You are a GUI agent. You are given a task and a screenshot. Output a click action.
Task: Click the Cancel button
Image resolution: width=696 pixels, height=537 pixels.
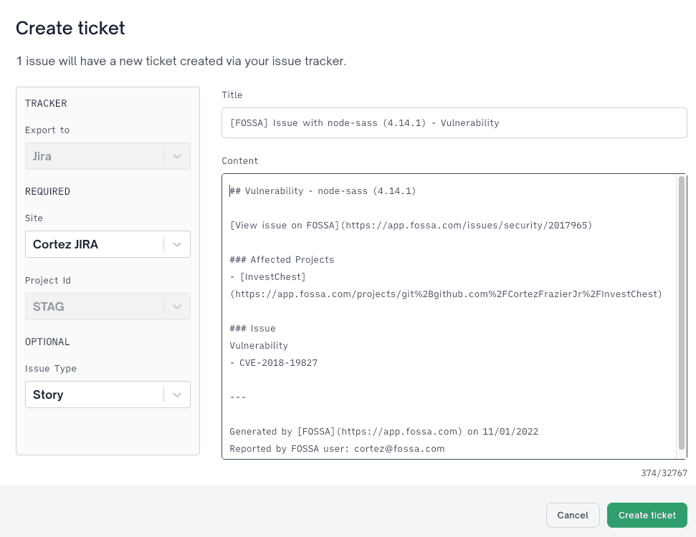573,516
